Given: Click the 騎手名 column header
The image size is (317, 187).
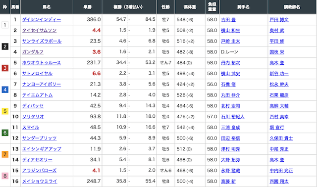Looking at the screenshot, I should point(243,7).
